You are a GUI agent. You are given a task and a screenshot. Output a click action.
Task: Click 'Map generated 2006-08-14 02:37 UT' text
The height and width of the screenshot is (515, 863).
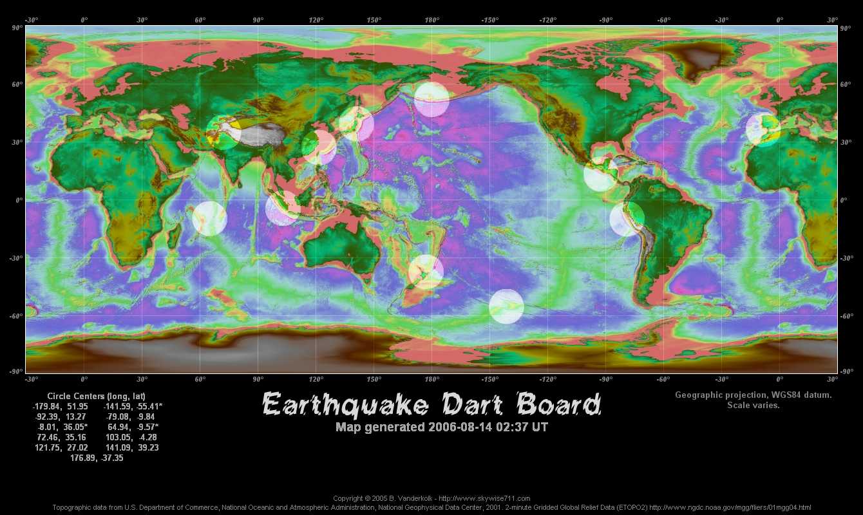[x=442, y=427]
